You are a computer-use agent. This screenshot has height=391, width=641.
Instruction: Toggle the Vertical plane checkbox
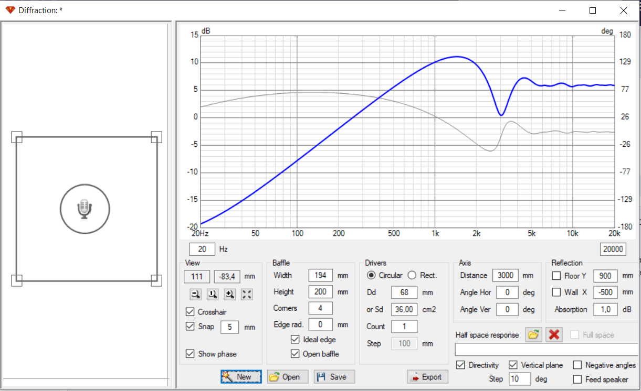[513, 365]
